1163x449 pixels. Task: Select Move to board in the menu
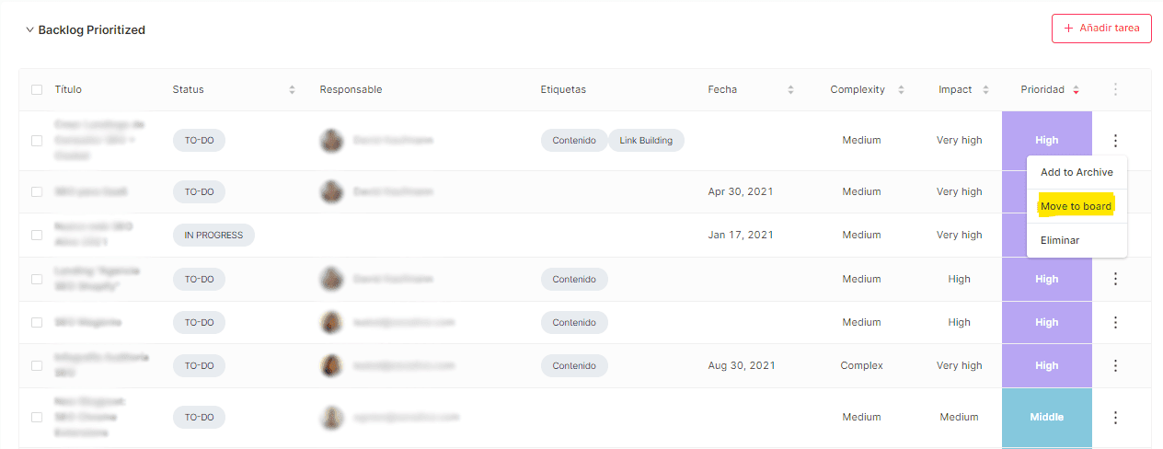point(1076,206)
